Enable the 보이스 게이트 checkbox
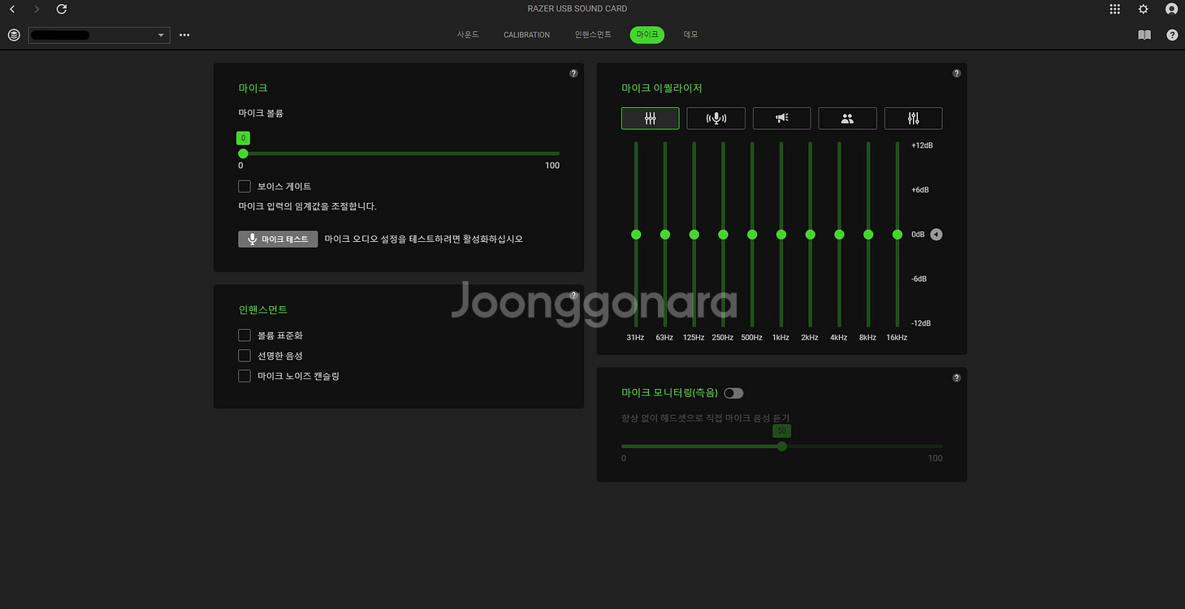The width and height of the screenshot is (1185, 609). [244, 187]
